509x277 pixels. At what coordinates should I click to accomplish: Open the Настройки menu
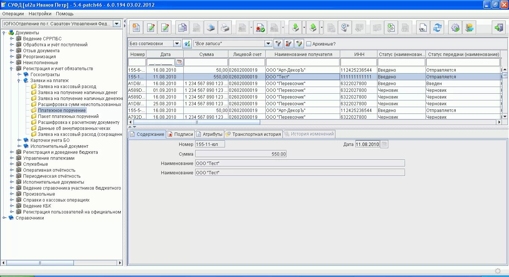coord(40,13)
